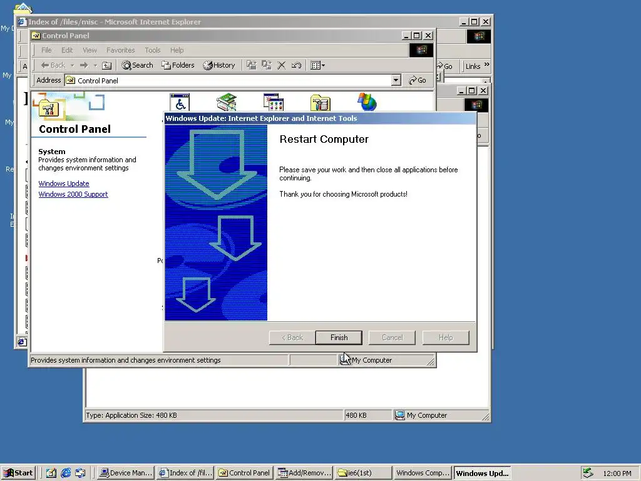Screen dimensions: 641x481
Task: Switch to Add/Remove Programs taskbar button
Action: 304,473
